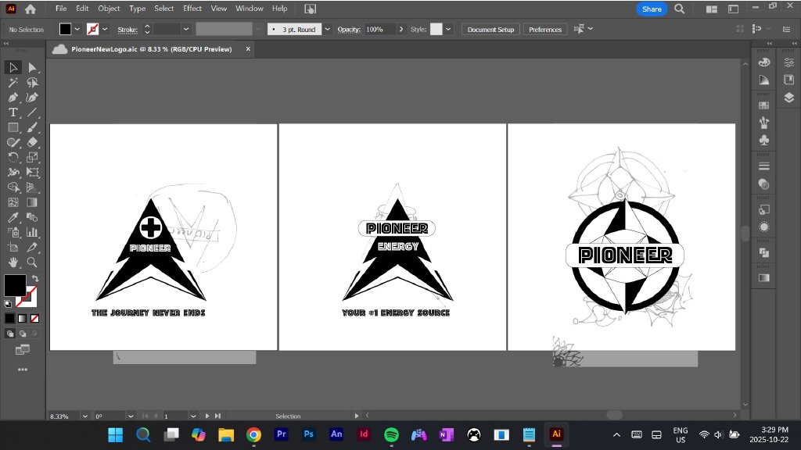Open the Object menu
Image resolution: width=801 pixels, height=450 pixels.
(109, 8)
